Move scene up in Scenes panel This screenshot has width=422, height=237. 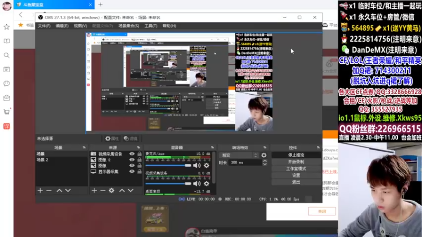coord(59,190)
